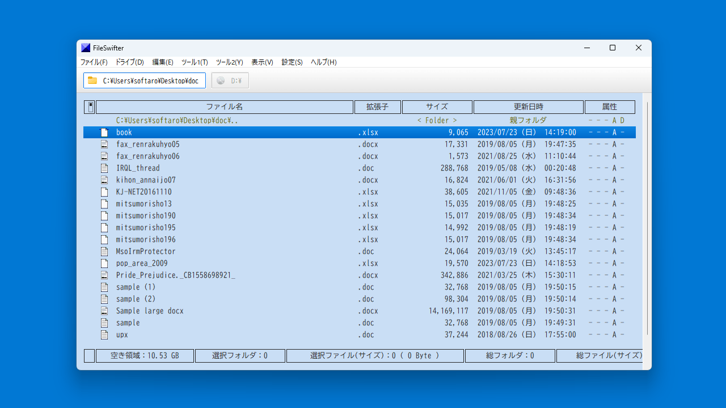Sort by the 更新日時 column header
Image resolution: width=726 pixels, height=408 pixels.
529,107
